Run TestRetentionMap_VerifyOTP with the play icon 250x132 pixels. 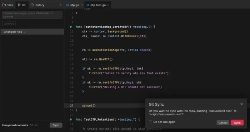click(71, 27)
